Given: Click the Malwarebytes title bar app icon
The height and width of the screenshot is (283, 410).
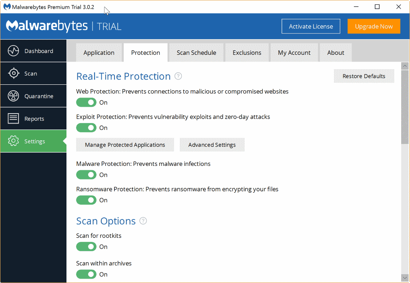Looking at the screenshot, I should point(7,7).
